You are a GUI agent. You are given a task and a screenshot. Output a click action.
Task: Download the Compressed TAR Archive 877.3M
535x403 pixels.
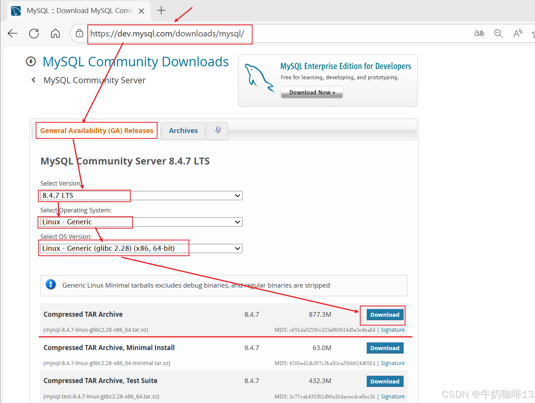[385, 315]
